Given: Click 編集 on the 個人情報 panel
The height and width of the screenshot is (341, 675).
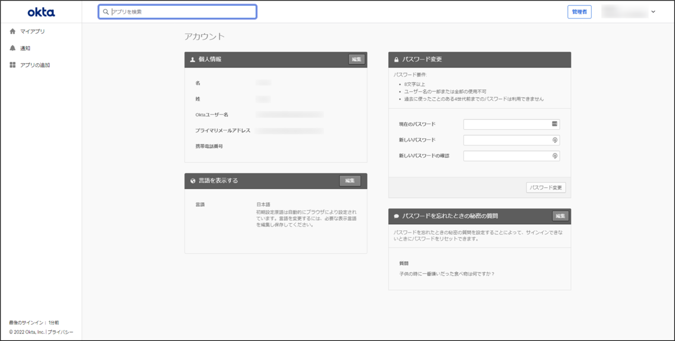Looking at the screenshot, I should pyautogui.click(x=356, y=59).
